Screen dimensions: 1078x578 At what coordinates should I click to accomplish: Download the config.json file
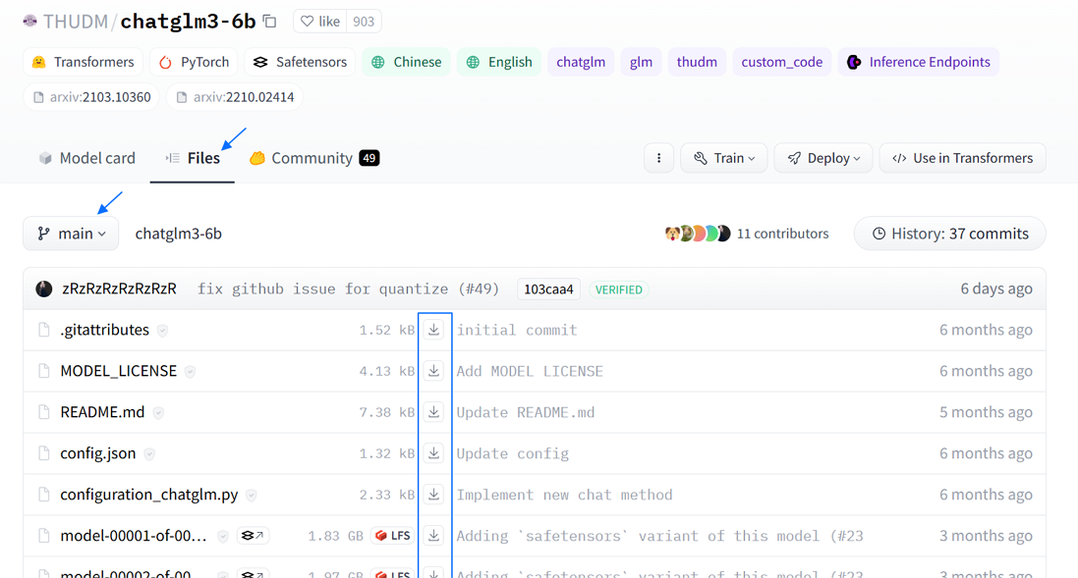(433, 453)
